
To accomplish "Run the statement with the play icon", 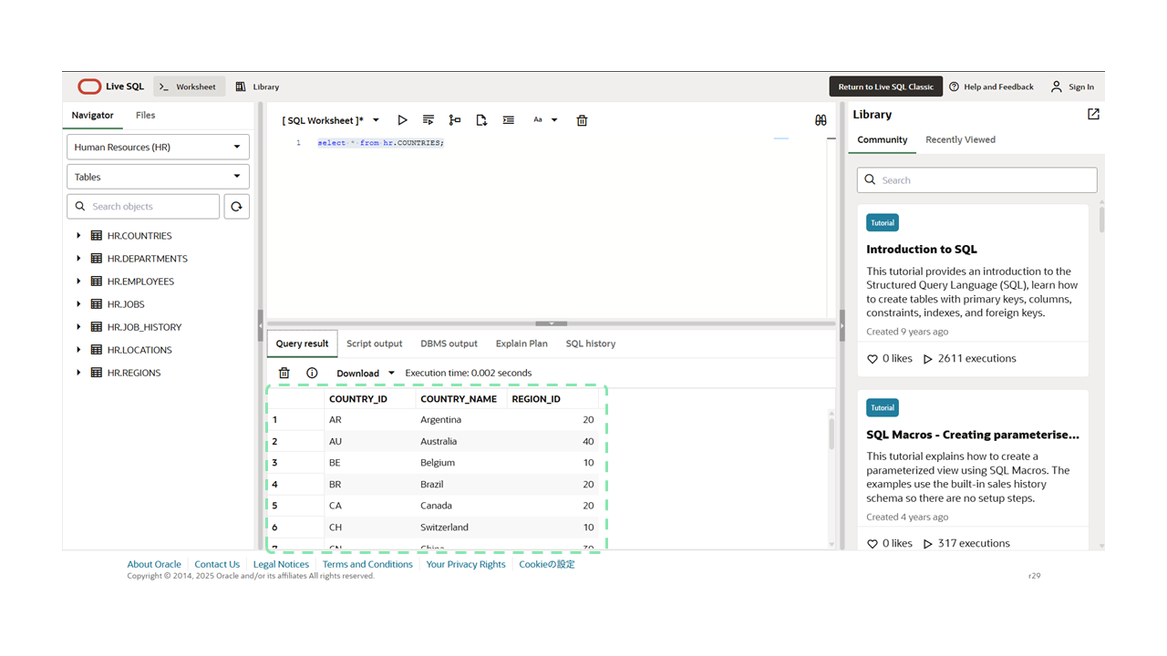I will (402, 120).
